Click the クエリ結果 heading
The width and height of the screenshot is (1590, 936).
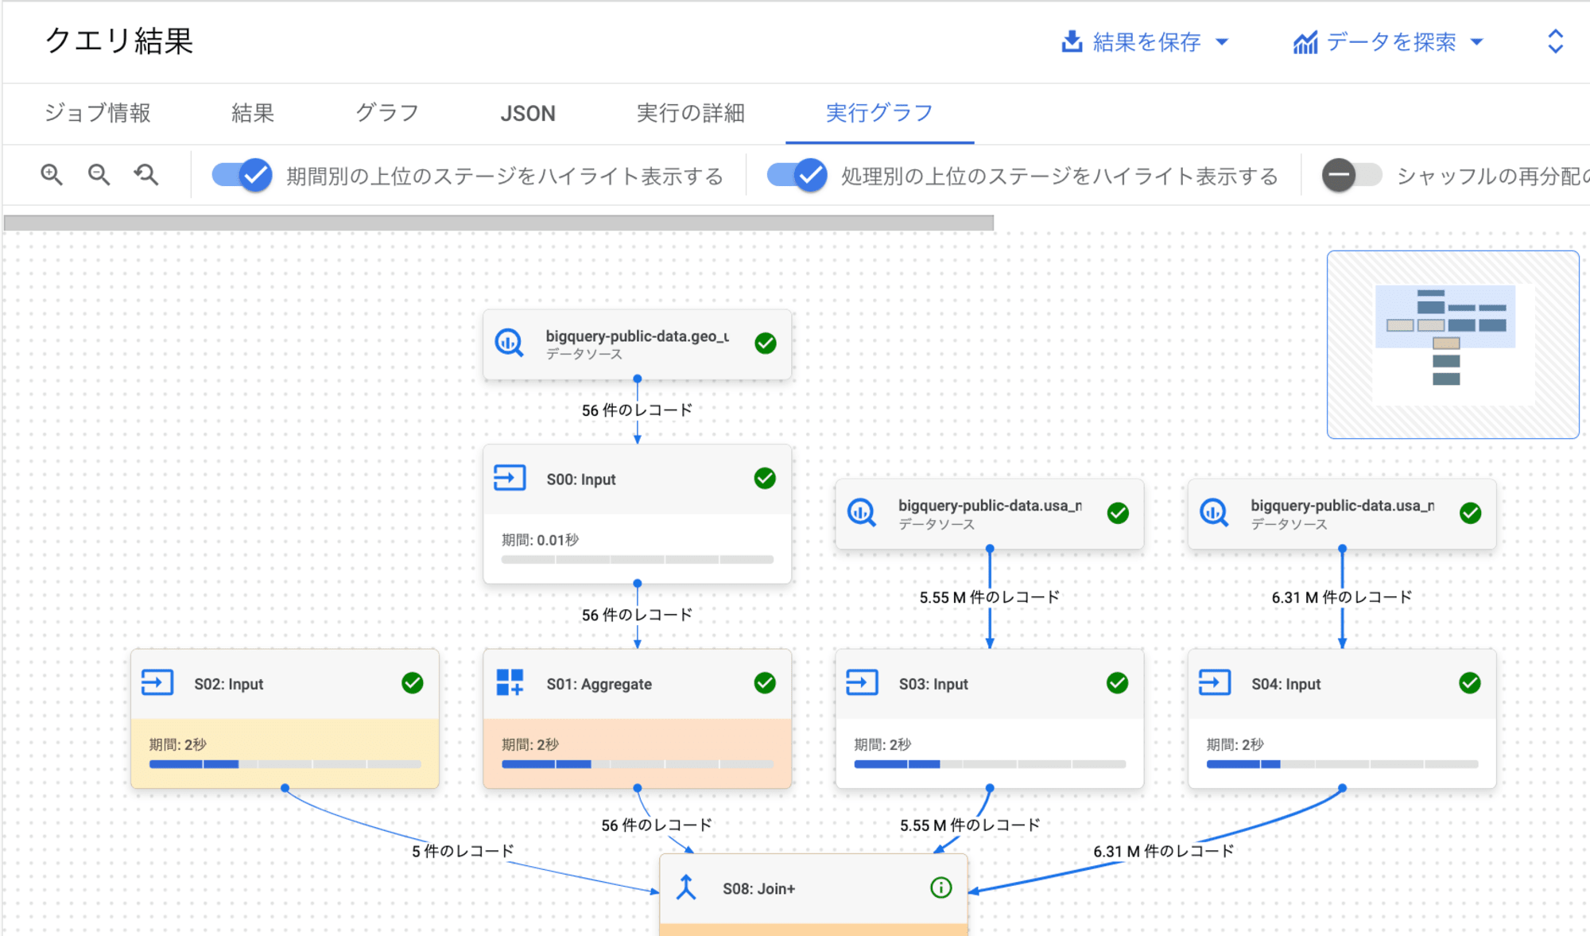click(x=119, y=41)
